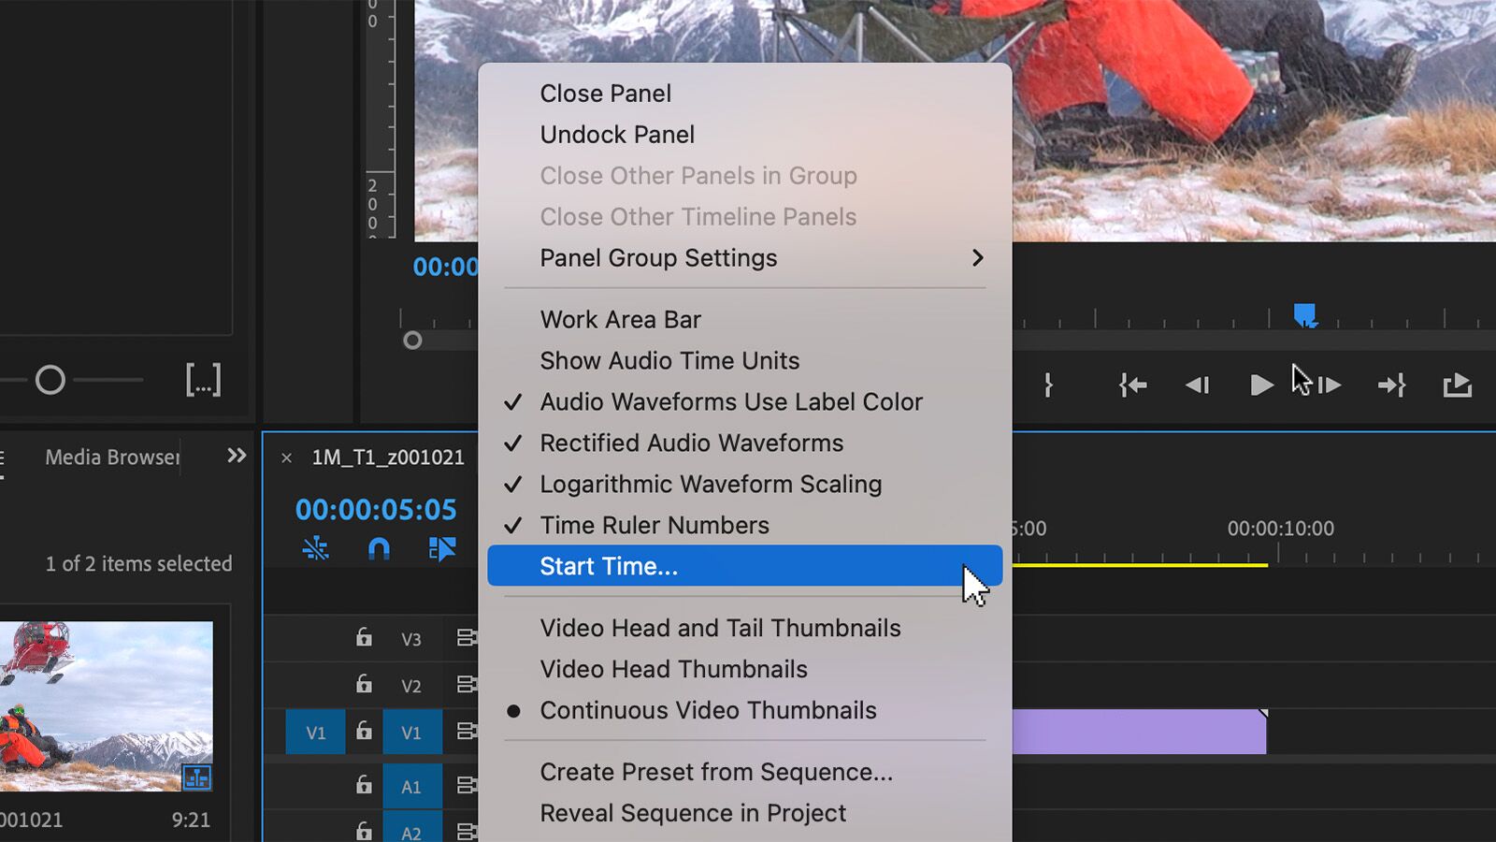
Task: Select Continuous Video Thumbnails
Action: click(x=708, y=710)
